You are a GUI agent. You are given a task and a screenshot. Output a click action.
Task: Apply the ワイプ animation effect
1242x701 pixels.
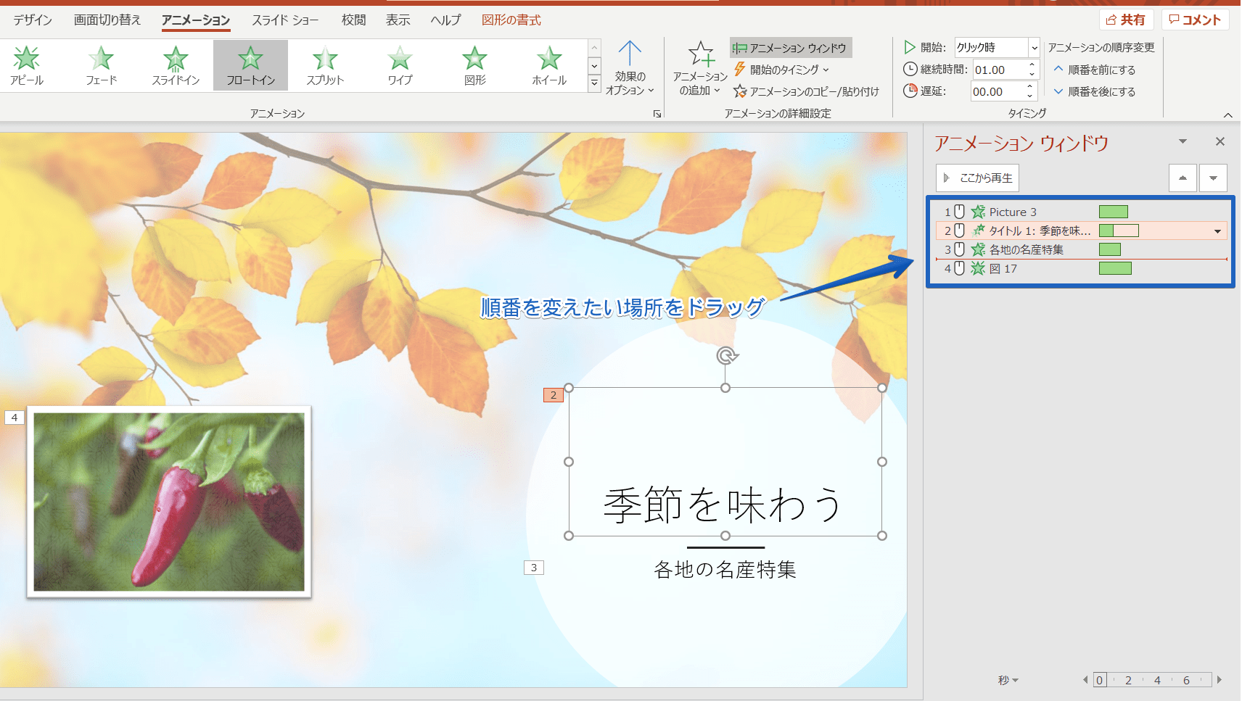click(x=400, y=65)
